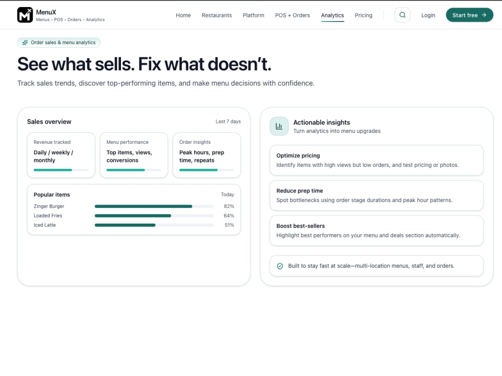Click the Order sales & menu analytics badge
502x376 pixels.
coord(59,43)
